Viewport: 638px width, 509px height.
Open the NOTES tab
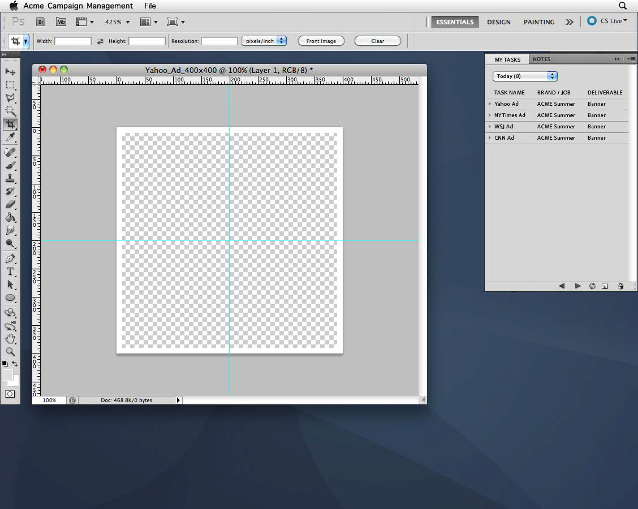point(542,59)
